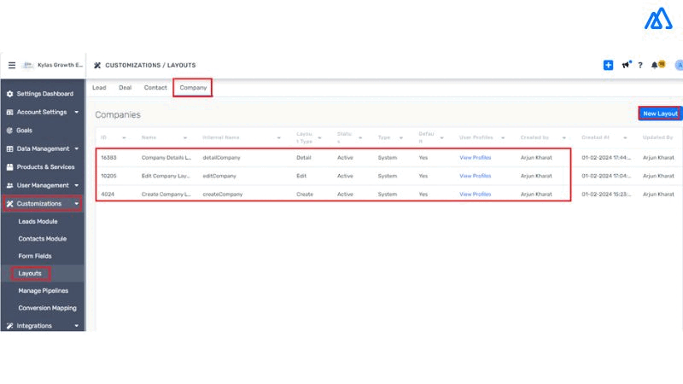Collapse the Customizations section
Viewport: 683px width, 384px height.
coord(76,204)
